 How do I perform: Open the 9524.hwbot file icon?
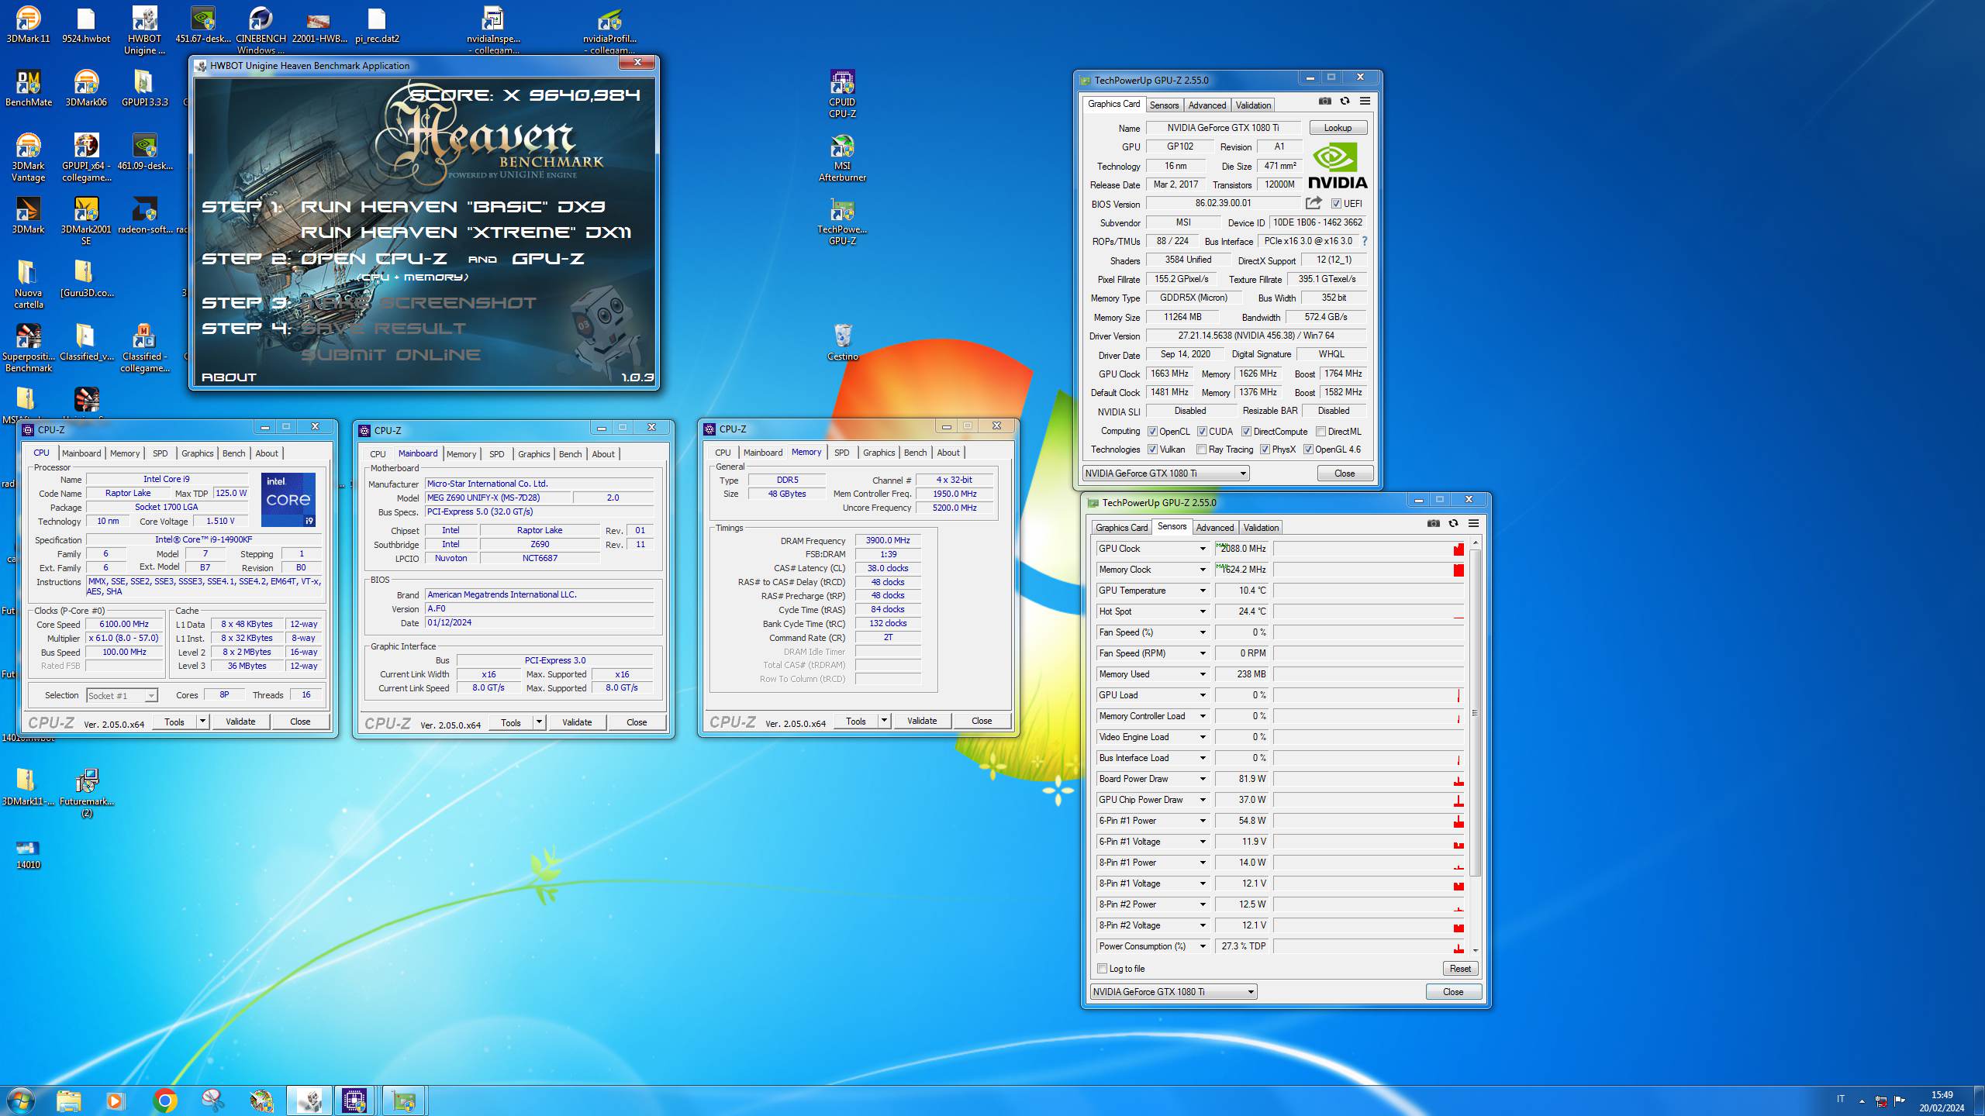[x=86, y=24]
